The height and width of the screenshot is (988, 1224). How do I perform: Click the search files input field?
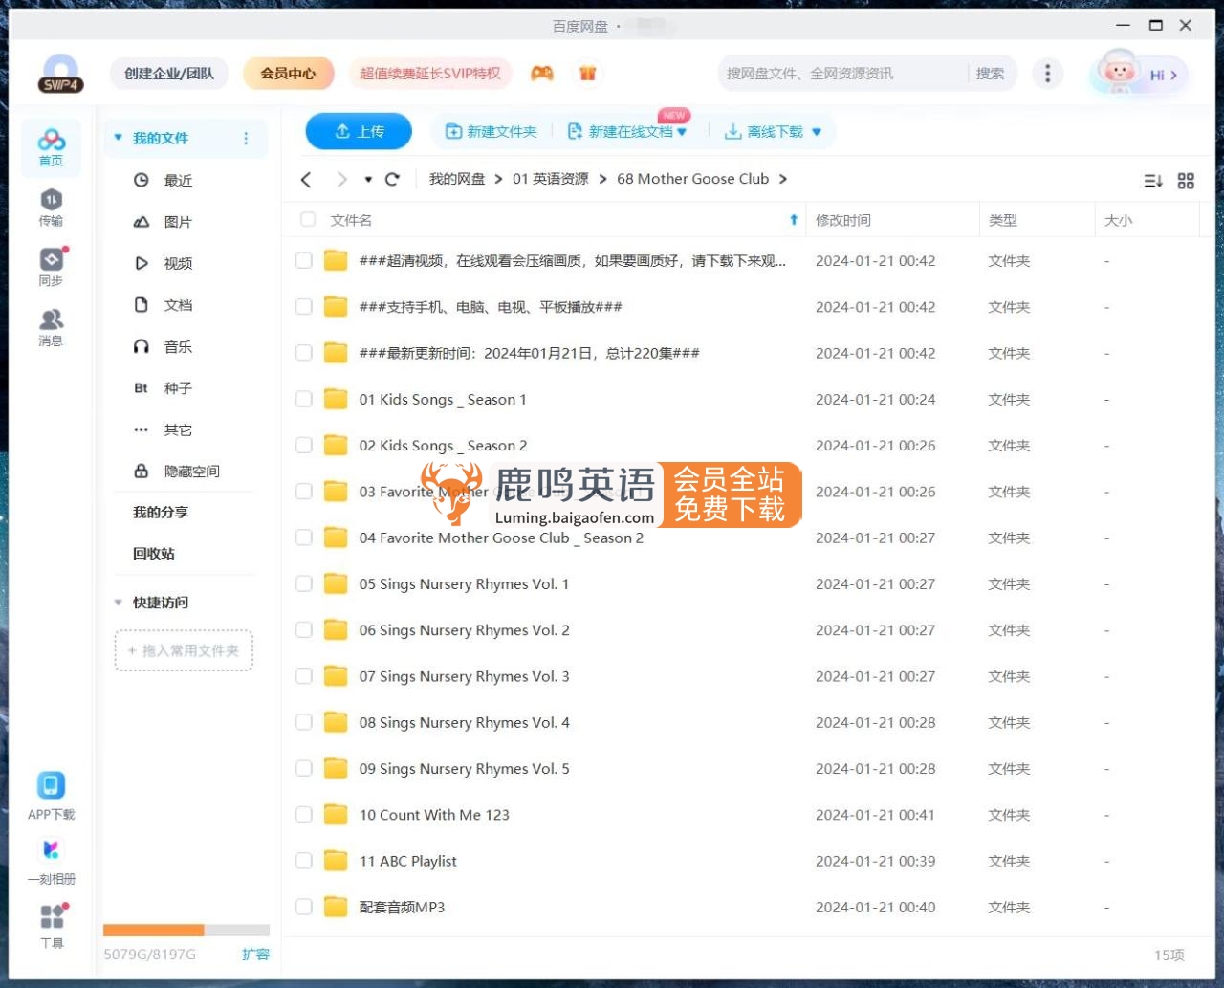[x=841, y=74]
